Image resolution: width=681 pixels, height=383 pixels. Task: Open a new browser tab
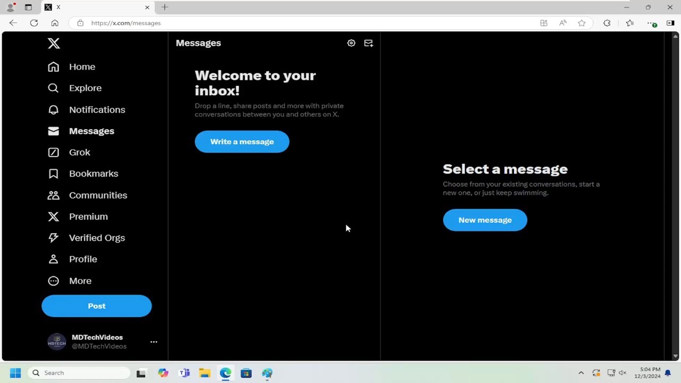pos(165,7)
